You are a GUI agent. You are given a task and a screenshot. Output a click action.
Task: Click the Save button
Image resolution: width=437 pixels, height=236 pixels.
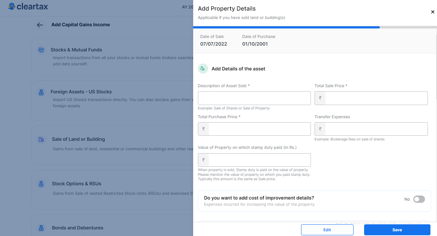point(397,230)
